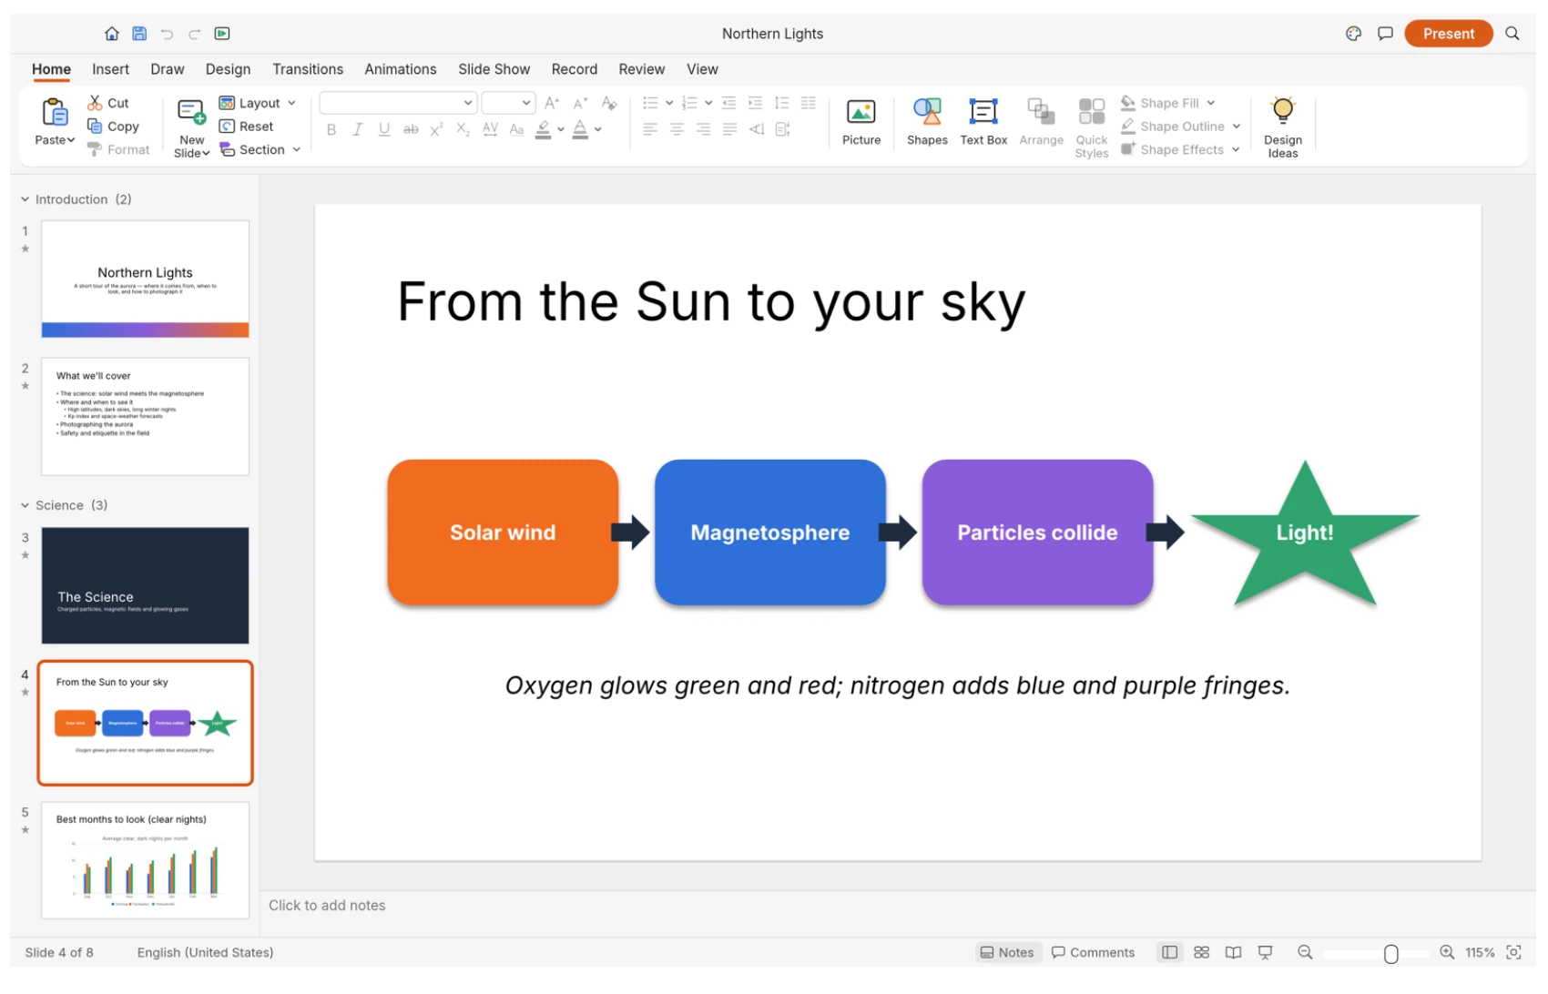Insert a Picture
1548x994 pixels.
(x=861, y=122)
